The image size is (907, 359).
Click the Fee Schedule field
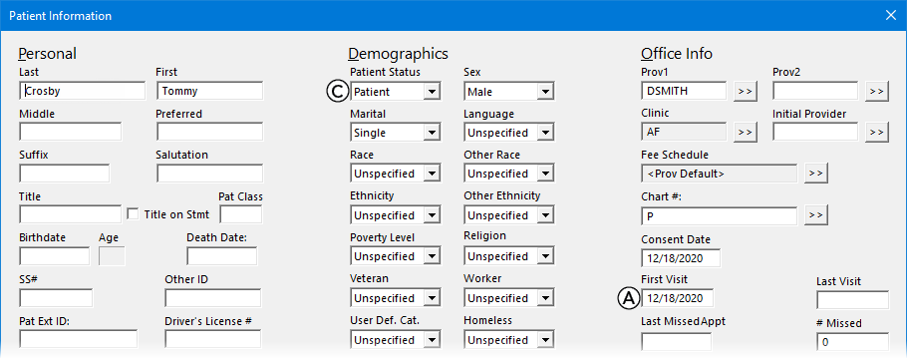pyautogui.click(x=719, y=174)
